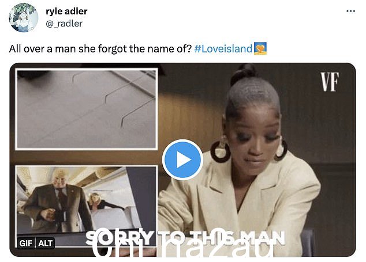Click the upper inset picture of gray surface
The width and height of the screenshot is (366, 262).
click(87, 109)
